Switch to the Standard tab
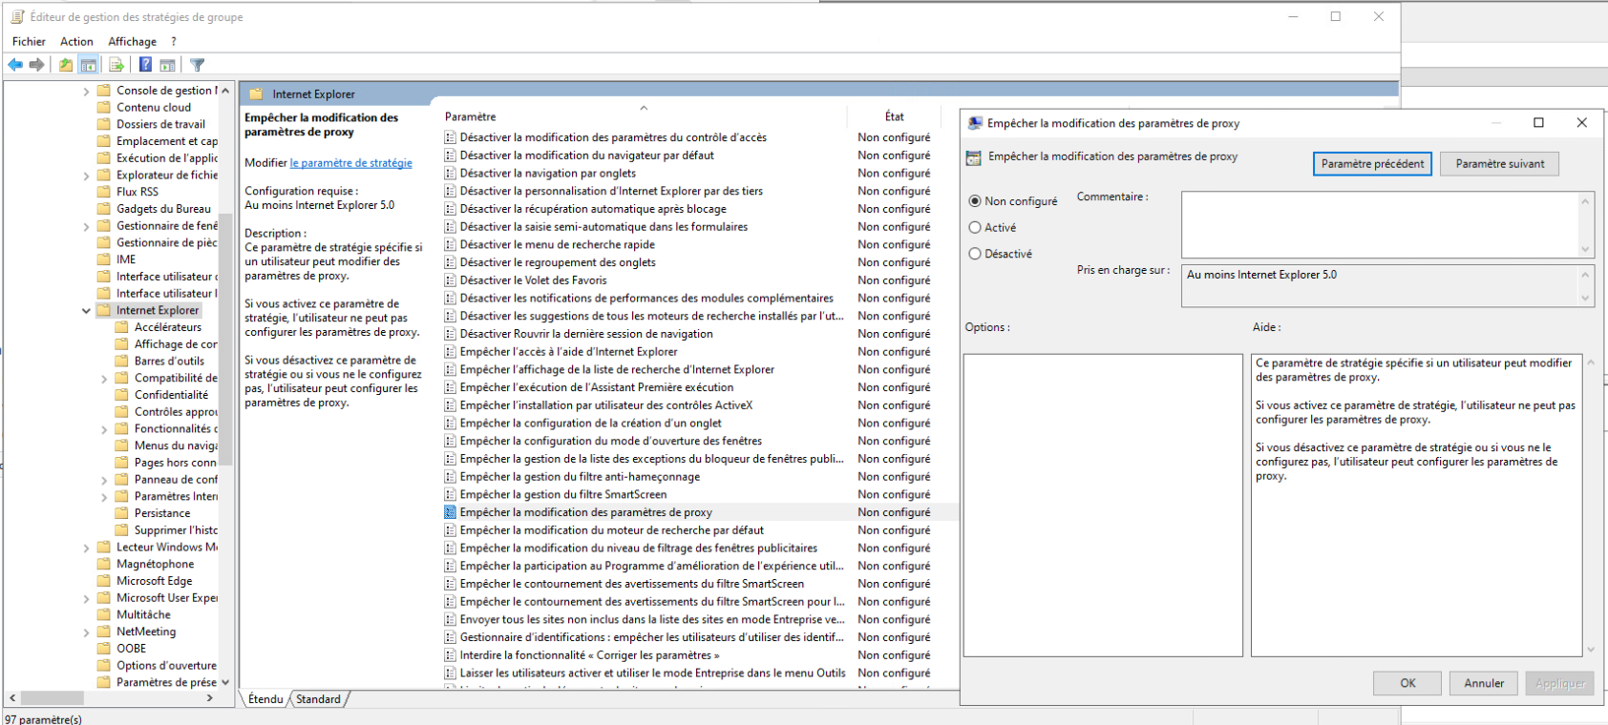Viewport: 1608px width, 725px height. tap(318, 699)
